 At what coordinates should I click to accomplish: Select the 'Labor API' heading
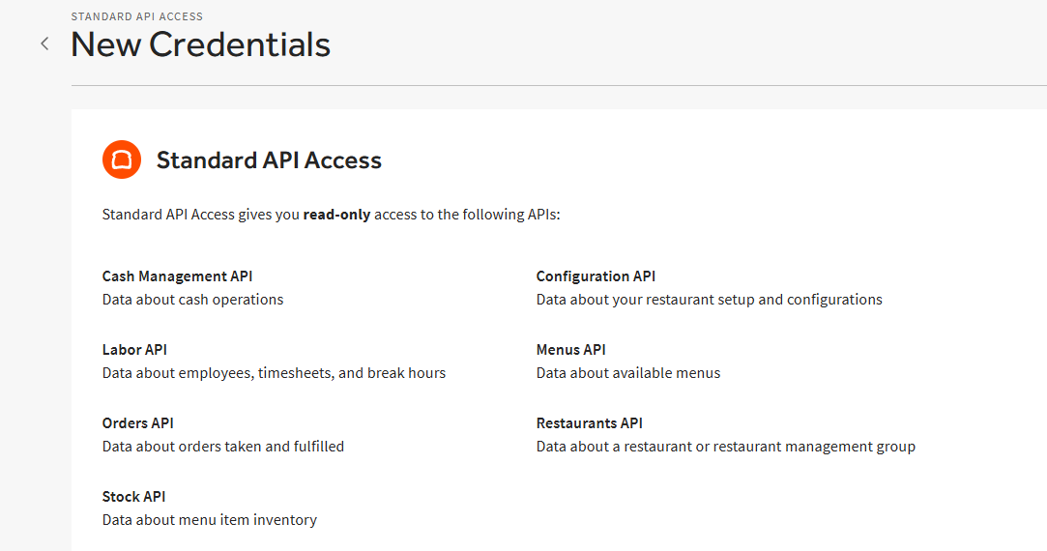pyautogui.click(x=134, y=350)
